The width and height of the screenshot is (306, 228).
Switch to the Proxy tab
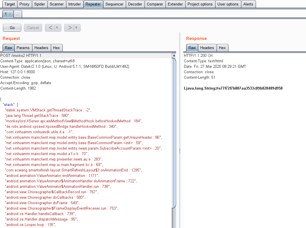pyautogui.click(x=24, y=4)
